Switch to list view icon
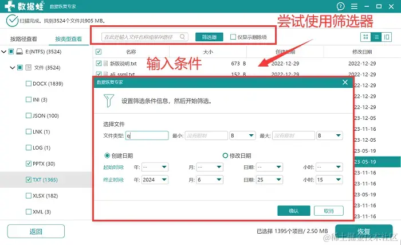 pos(376,37)
